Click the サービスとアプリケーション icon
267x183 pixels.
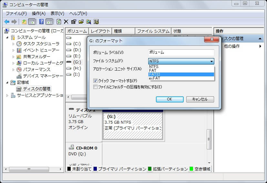13,95
